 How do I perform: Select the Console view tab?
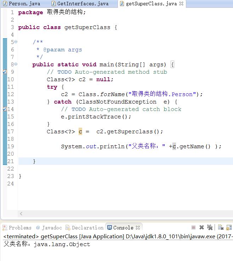[123, 228]
